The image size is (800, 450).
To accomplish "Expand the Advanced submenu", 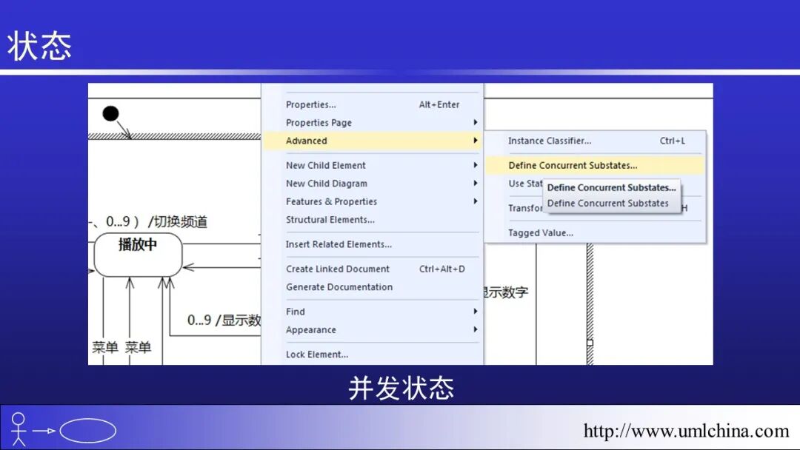I will coord(306,141).
